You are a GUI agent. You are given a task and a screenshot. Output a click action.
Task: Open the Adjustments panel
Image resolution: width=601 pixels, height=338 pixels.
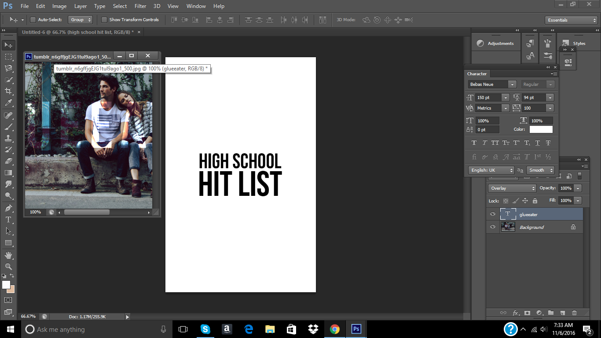pyautogui.click(x=495, y=44)
